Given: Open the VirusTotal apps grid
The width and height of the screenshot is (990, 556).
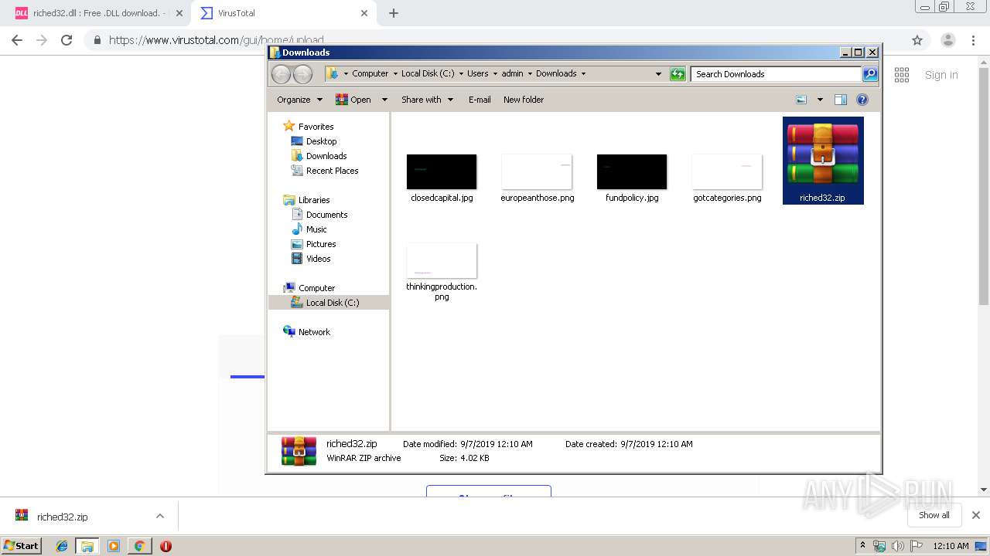Looking at the screenshot, I should (x=902, y=75).
